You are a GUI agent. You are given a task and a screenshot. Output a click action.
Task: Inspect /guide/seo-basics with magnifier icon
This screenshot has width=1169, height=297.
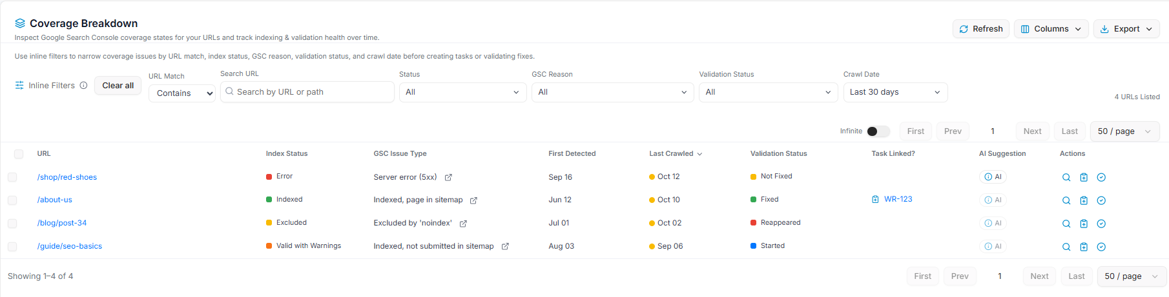[x=1066, y=247]
